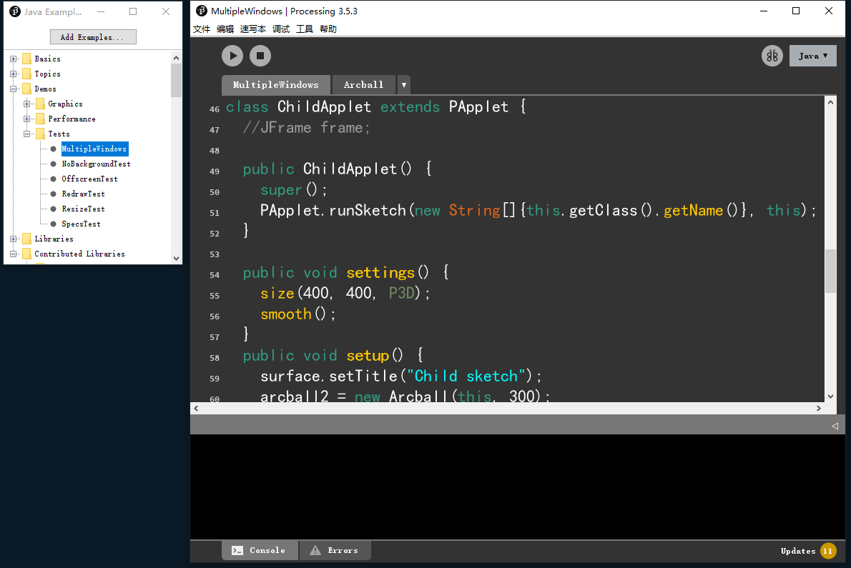Click the Console tab terminal icon
Screen dimensions: 851x568
tap(237, 550)
